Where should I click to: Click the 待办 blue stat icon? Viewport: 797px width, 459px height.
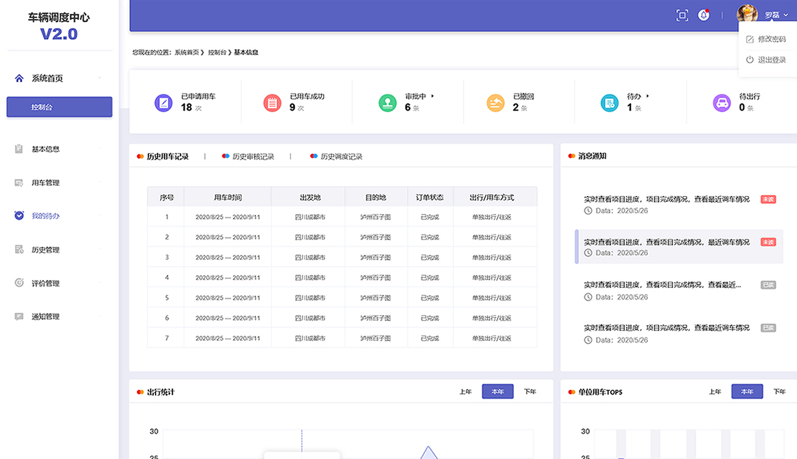pyautogui.click(x=609, y=103)
